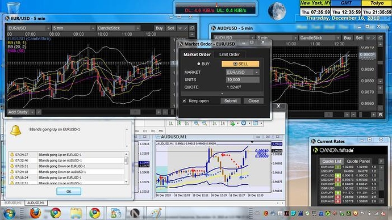Click the UNITS 10,000 input field
Screen dimensions: 392x220
pyautogui.click(x=243, y=79)
